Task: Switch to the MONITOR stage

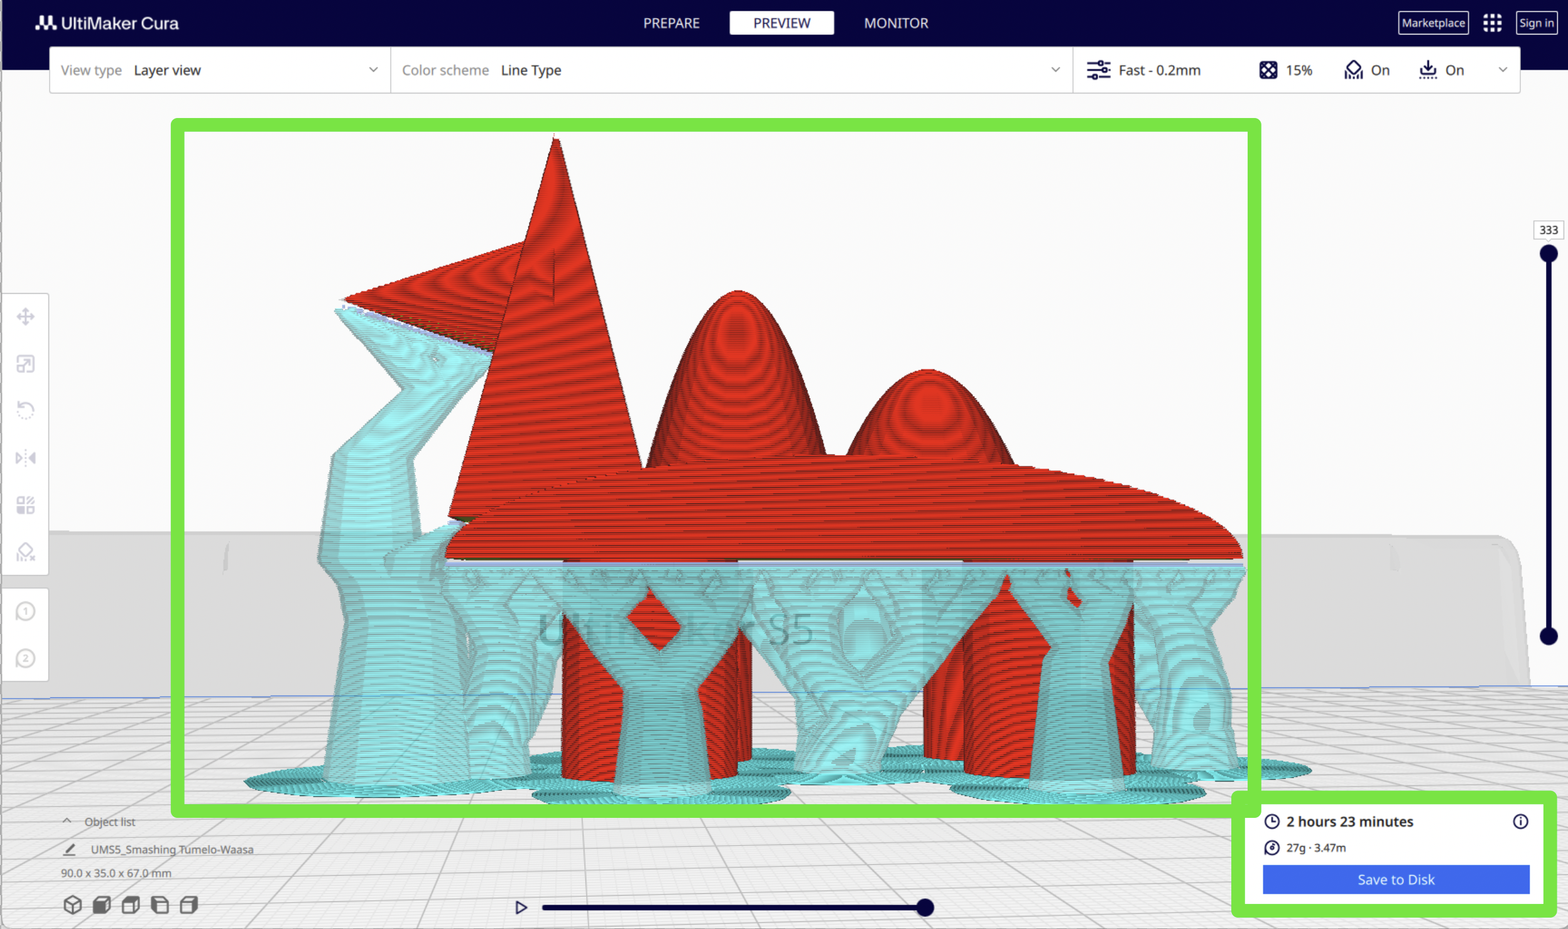Action: coord(896,23)
